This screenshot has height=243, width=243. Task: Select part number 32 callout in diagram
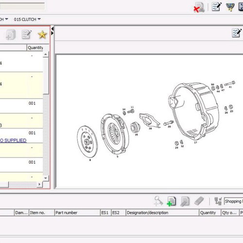click(x=182, y=146)
